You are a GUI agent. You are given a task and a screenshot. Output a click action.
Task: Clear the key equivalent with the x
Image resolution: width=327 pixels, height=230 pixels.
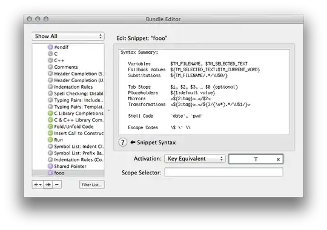pos(278,159)
